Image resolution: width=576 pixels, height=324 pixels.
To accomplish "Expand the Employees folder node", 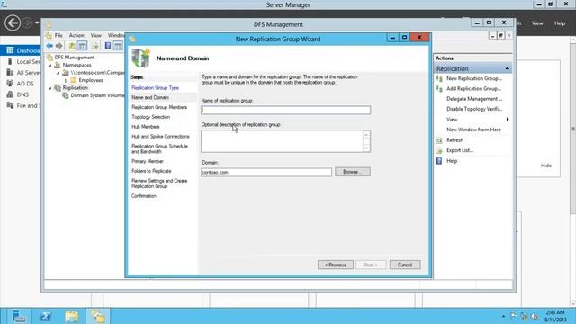I will [x=66, y=80].
